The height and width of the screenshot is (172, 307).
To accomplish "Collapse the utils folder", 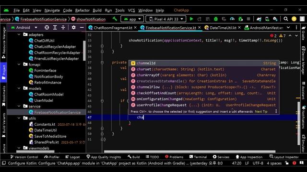I will [x=19, y=118].
